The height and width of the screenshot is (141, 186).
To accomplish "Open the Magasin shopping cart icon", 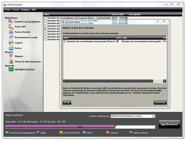I will coord(11,56).
